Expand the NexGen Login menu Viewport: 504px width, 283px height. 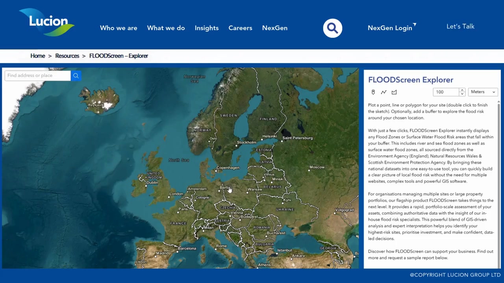(392, 28)
